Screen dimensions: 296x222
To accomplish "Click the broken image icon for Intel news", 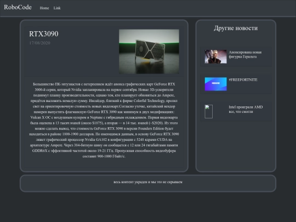I will (209, 111).
